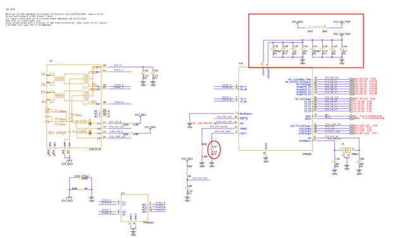The height and width of the screenshot is (238, 405).
Task: Click the red highlight rectangle around decoupling capacitors
Action: click(306, 41)
